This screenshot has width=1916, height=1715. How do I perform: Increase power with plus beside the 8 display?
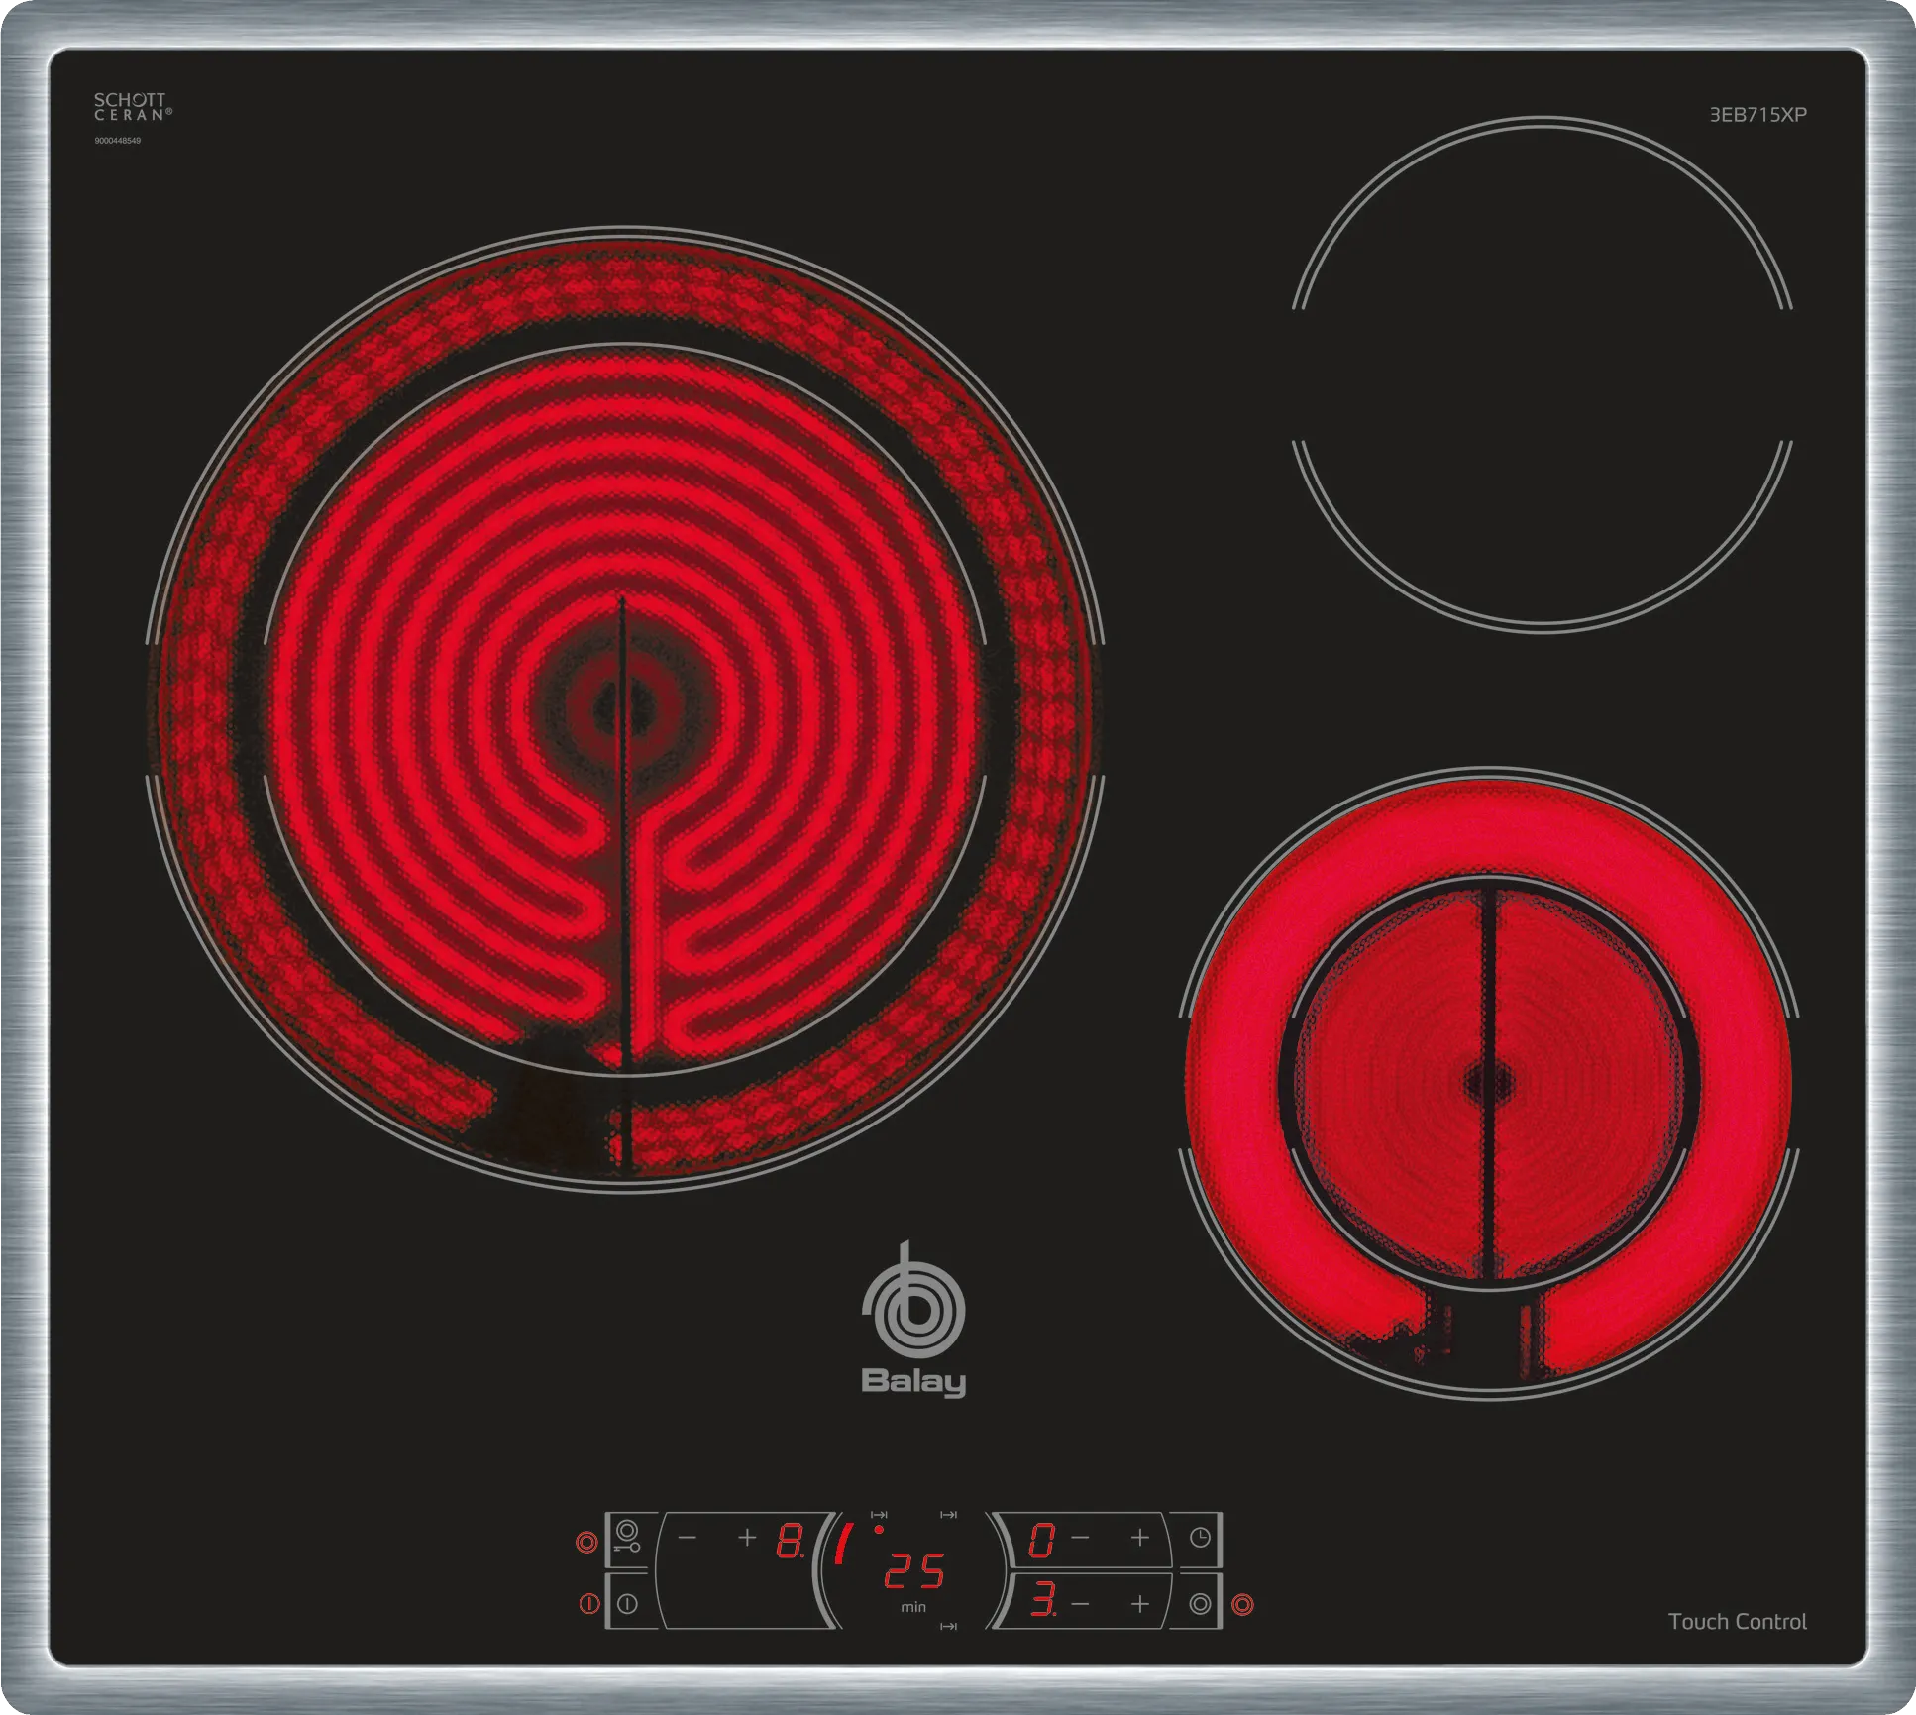747,1537
